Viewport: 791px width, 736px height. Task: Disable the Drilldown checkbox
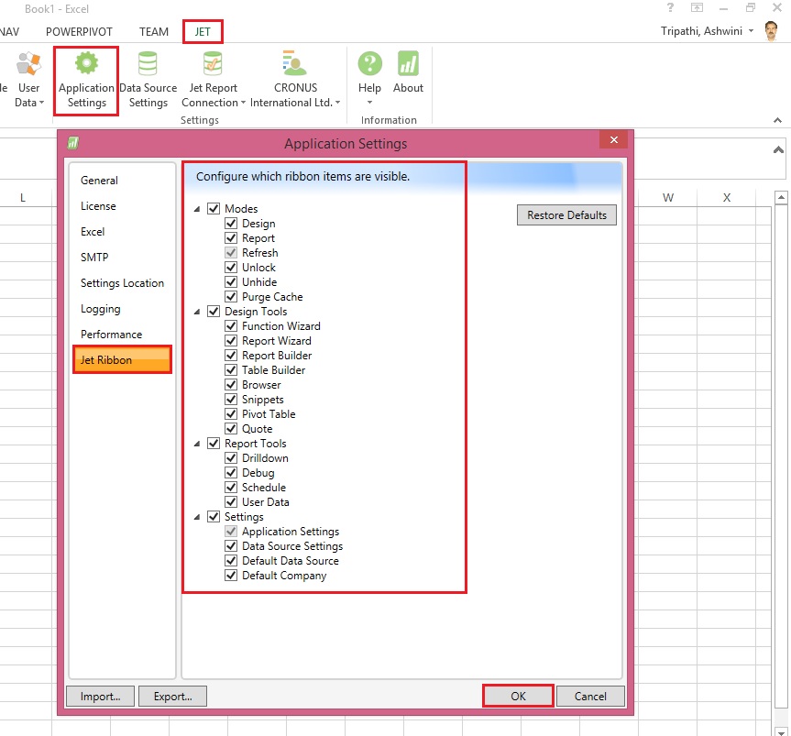tap(232, 458)
